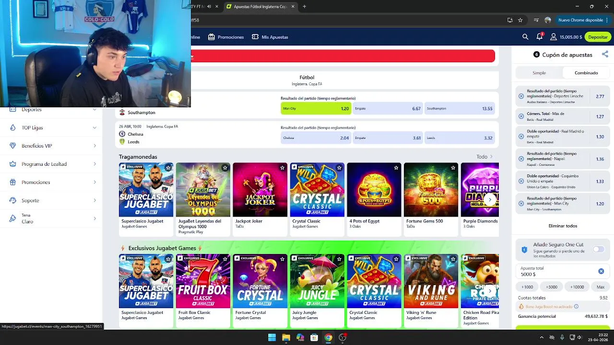Add +1000 to the stake
This screenshot has width=614, height=345.
coord(527,287)
